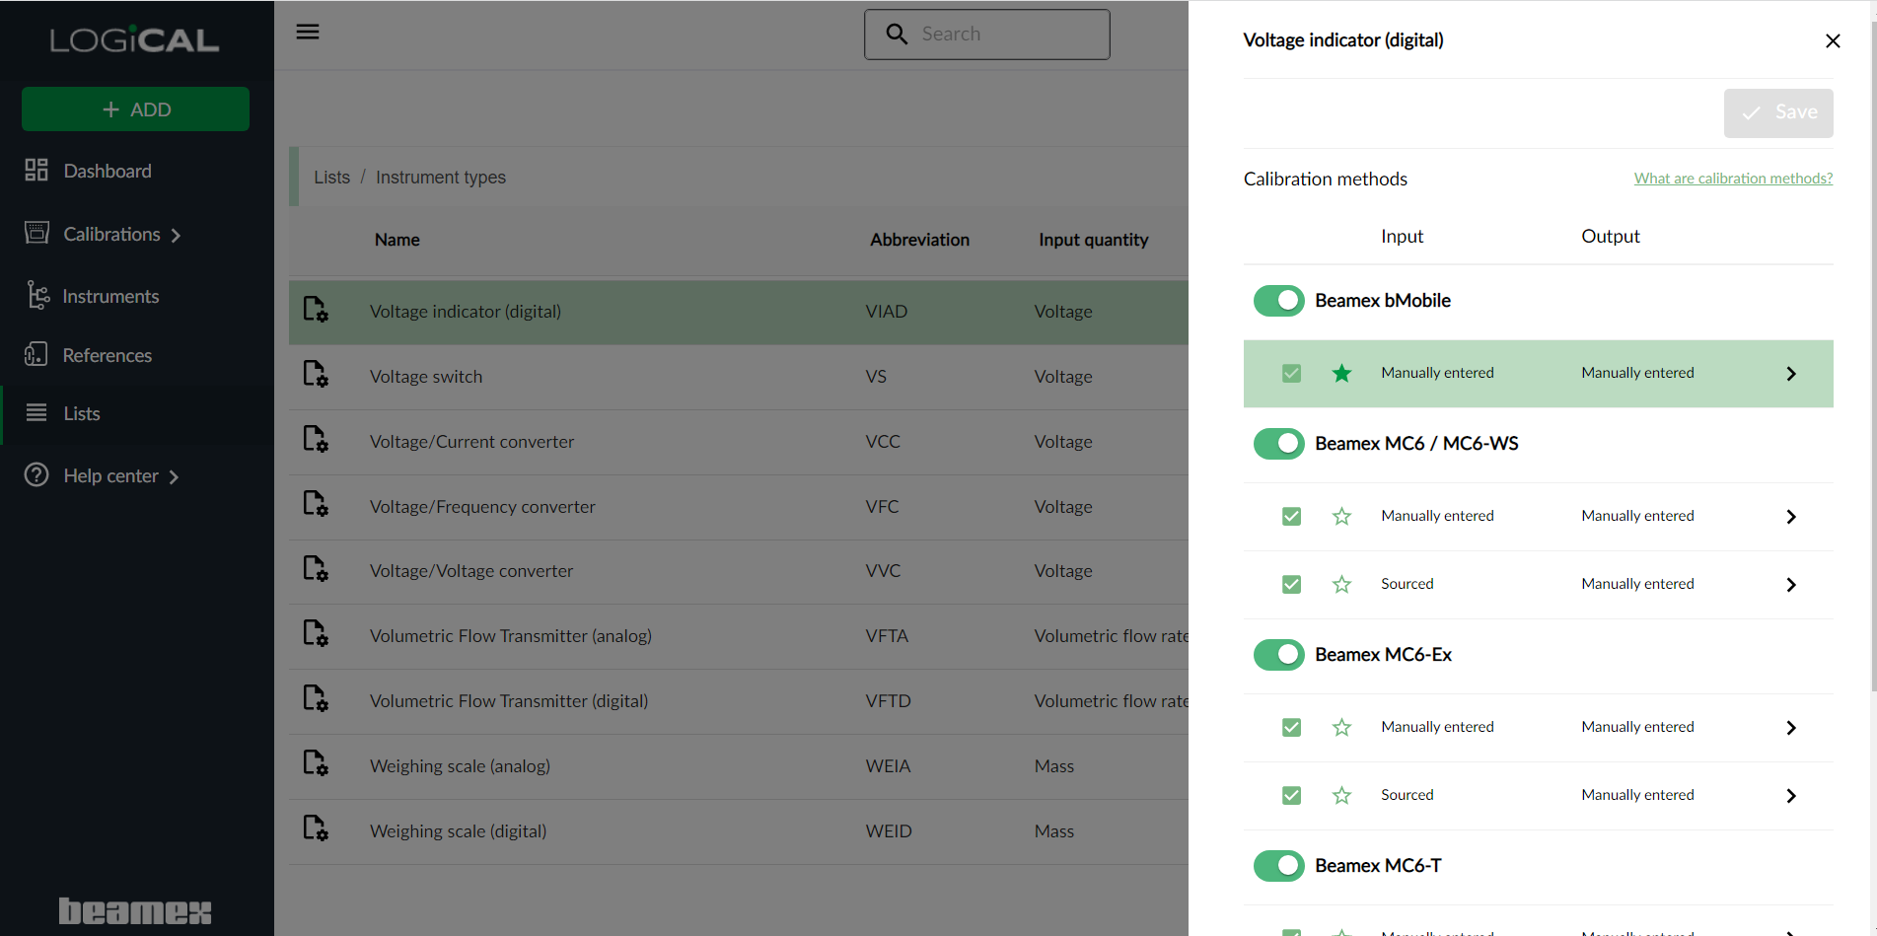The width and height of the screenshot is (1877, 936).
Task: Click the Voltage switch row document icon
Action: (316, 375)
